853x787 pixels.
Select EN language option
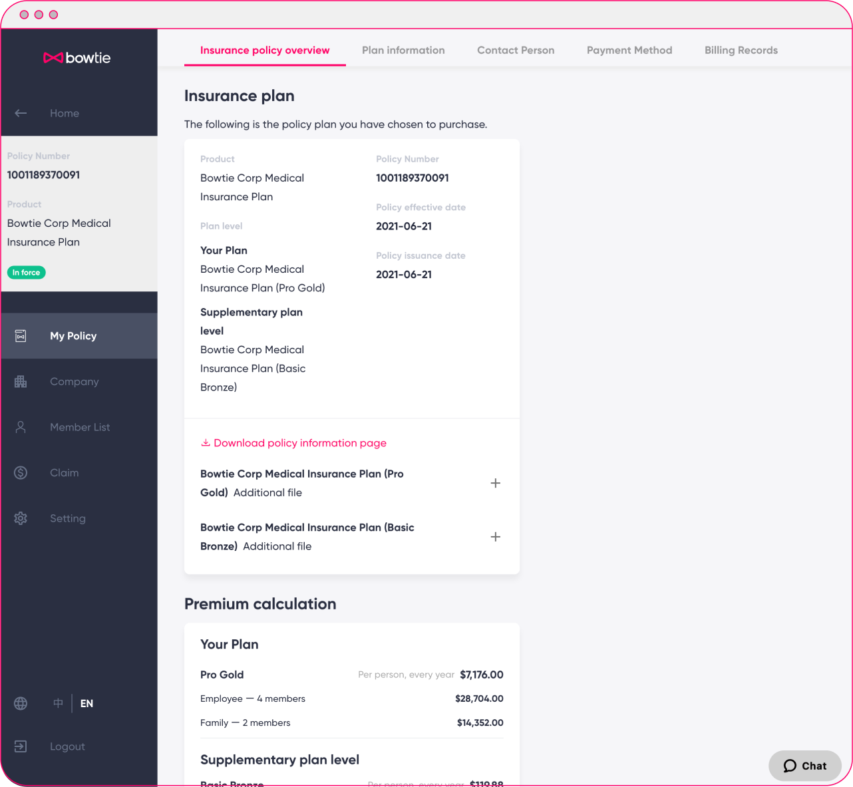(x=86, y=703)
